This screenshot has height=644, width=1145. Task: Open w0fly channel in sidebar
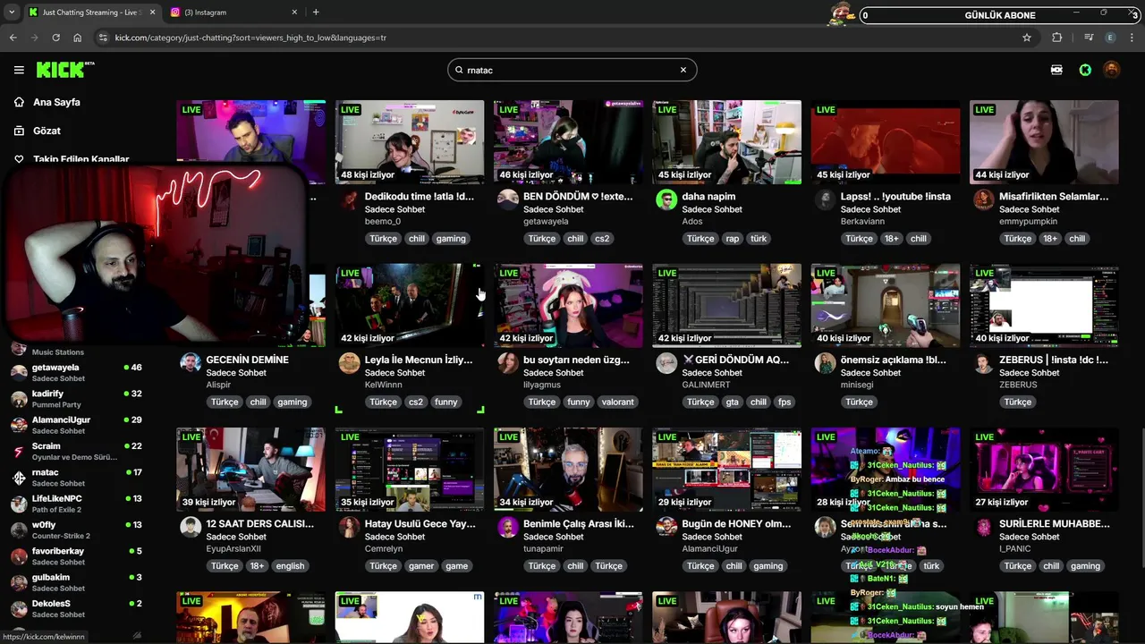[x=76, y=530]
